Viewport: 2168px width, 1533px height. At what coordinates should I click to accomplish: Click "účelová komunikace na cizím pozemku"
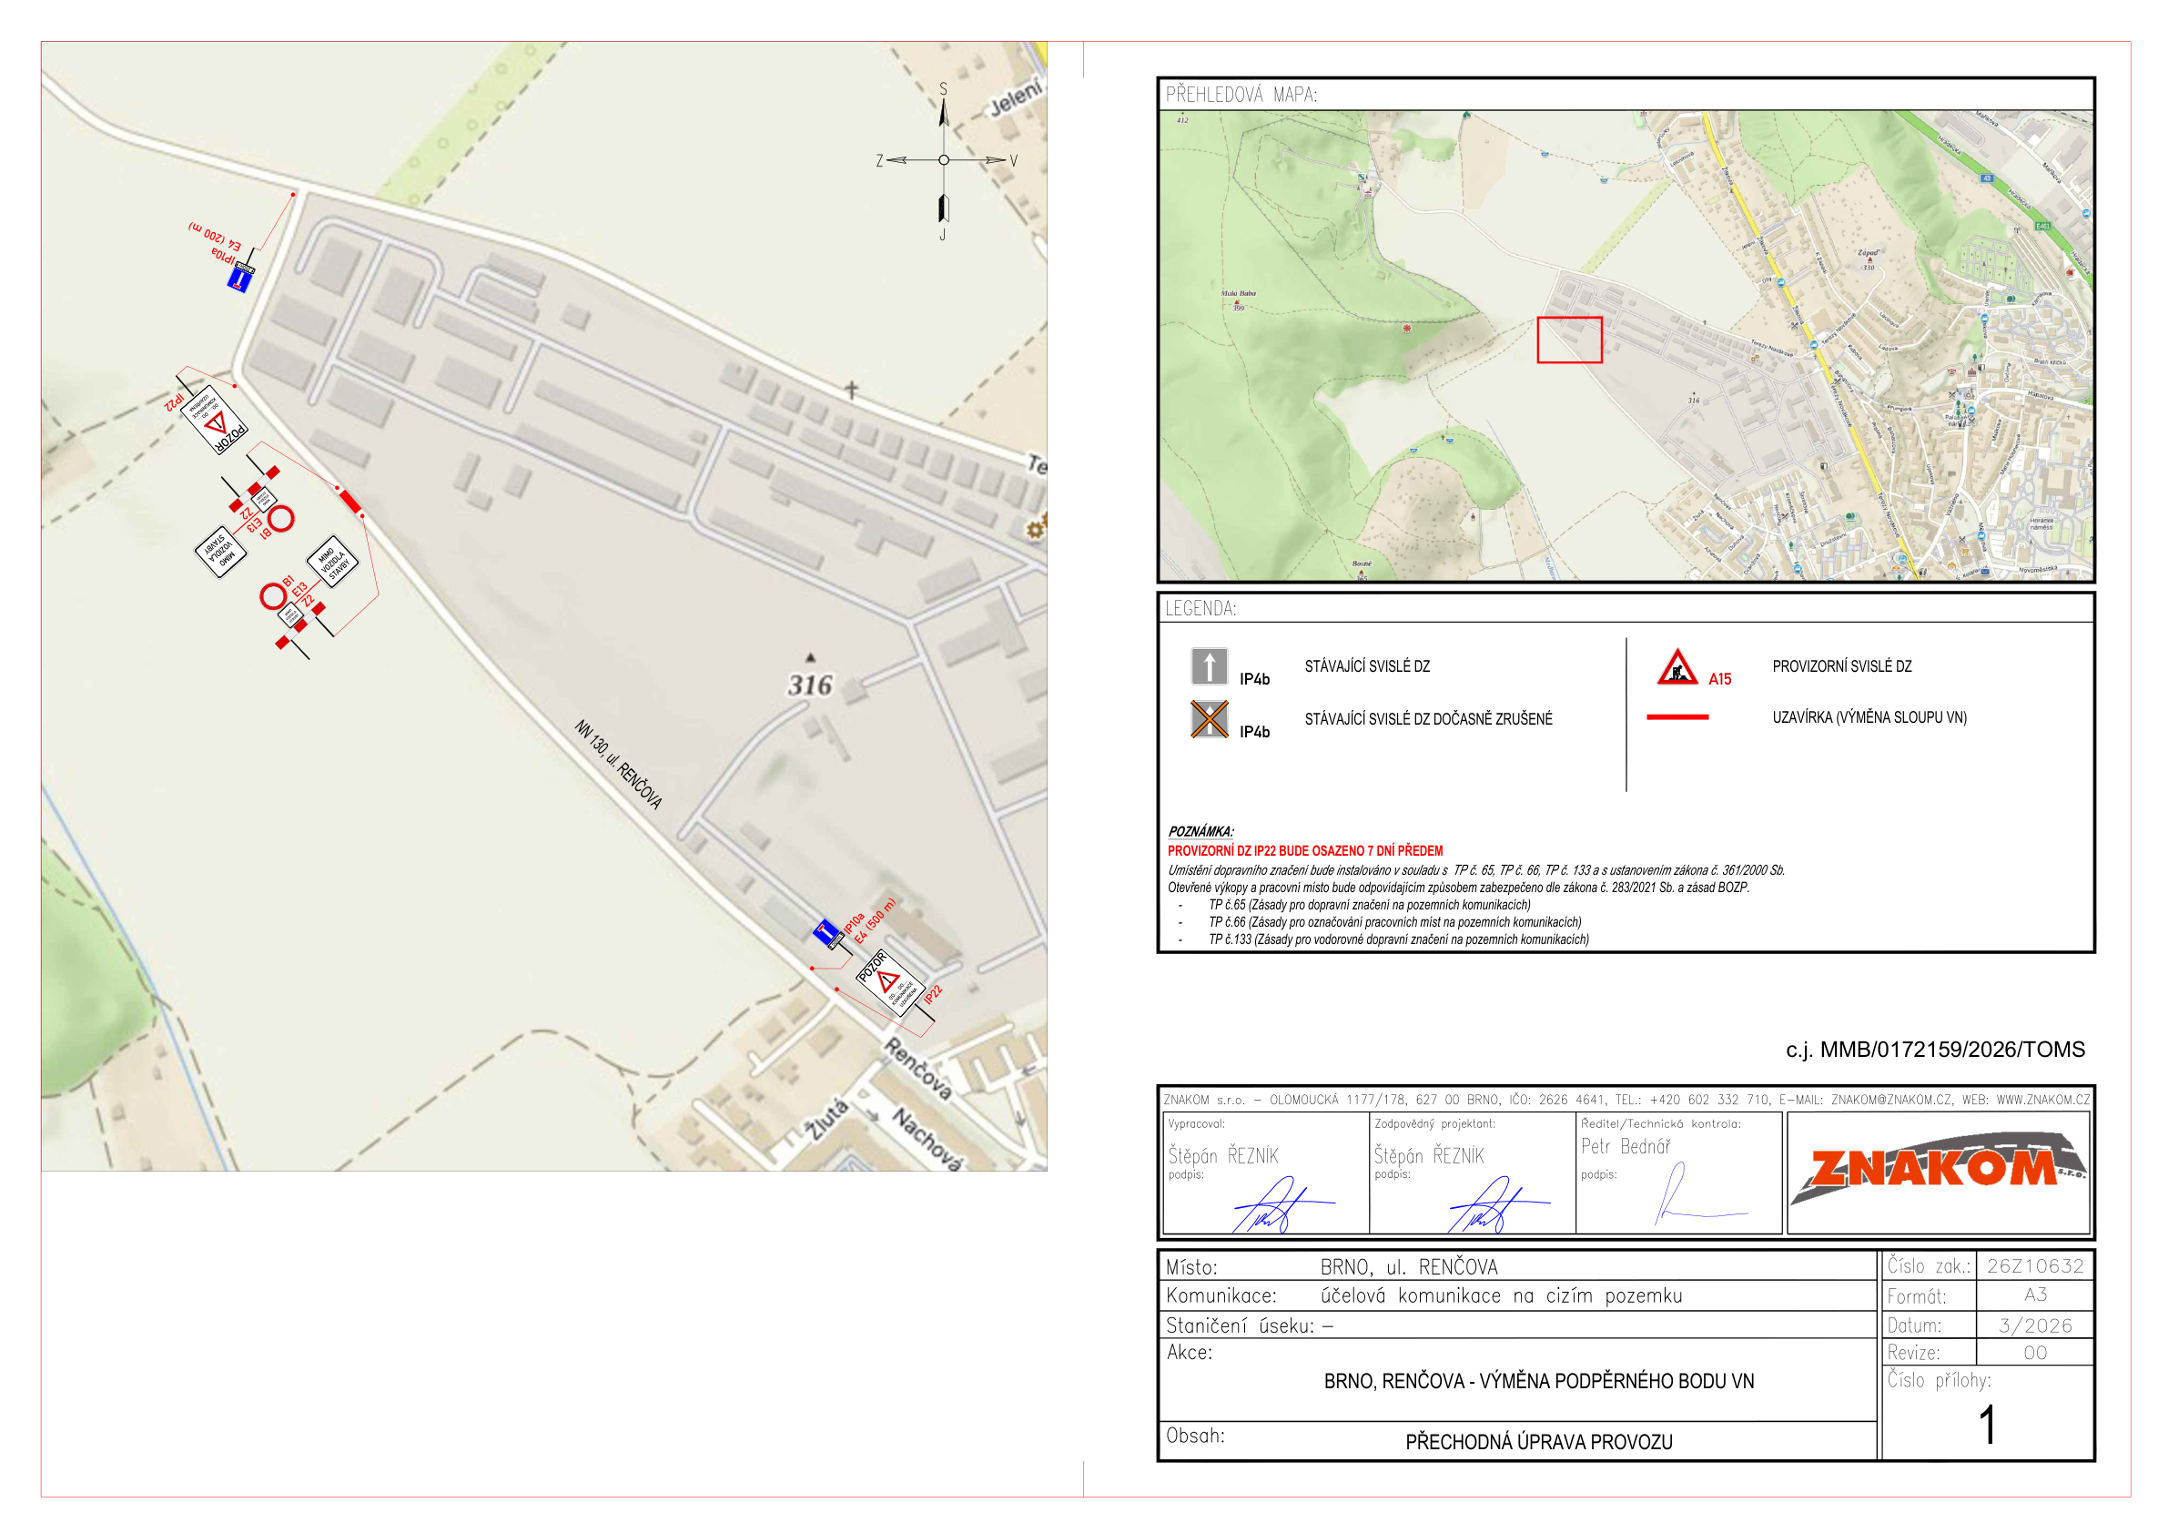1501,1296
